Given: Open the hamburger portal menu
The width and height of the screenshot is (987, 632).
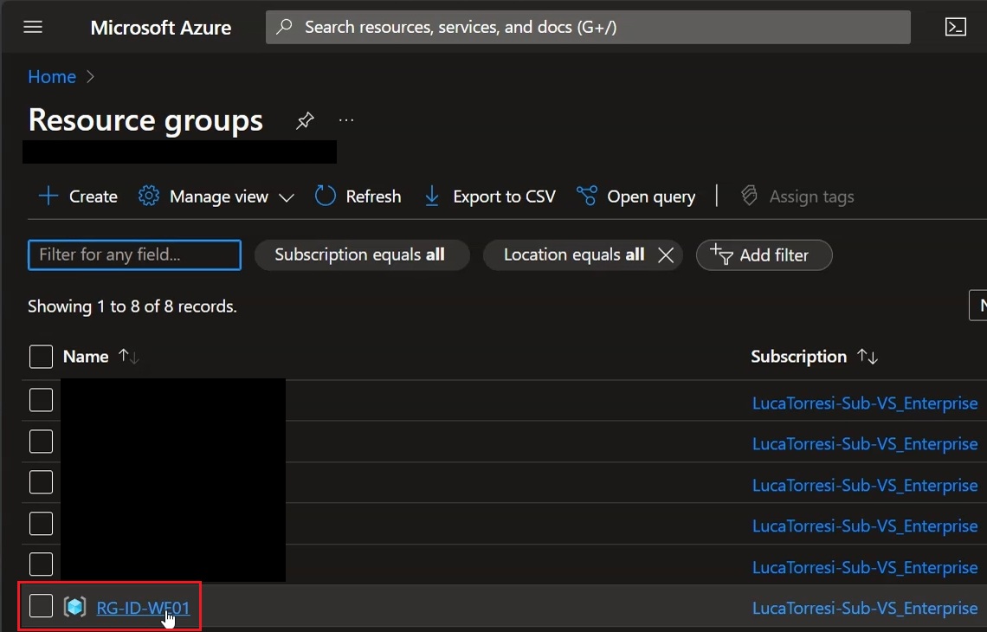Looking at the screenshot, I should tap(33, 27).
